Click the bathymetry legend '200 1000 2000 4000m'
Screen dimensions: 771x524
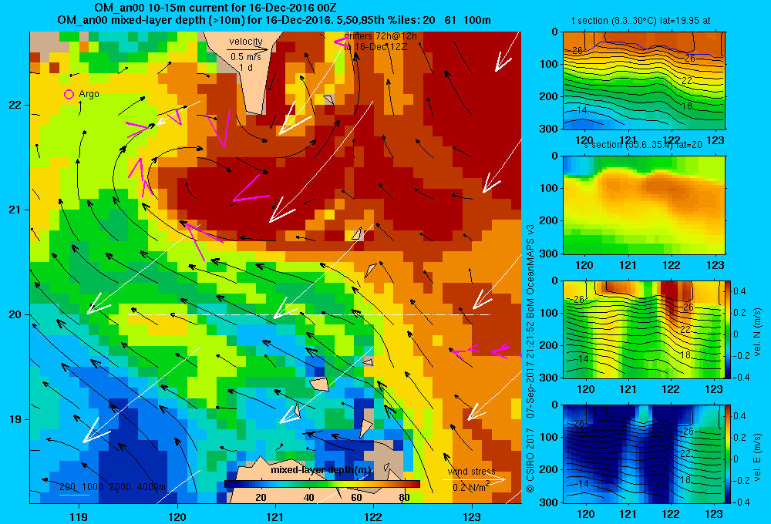point(113,487)
